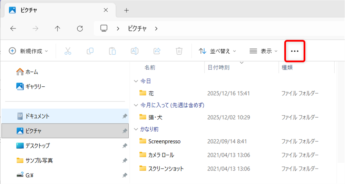Viewport: 345px width, 184px height.
Task: Sort by 名前 column header
Action: 150,67
